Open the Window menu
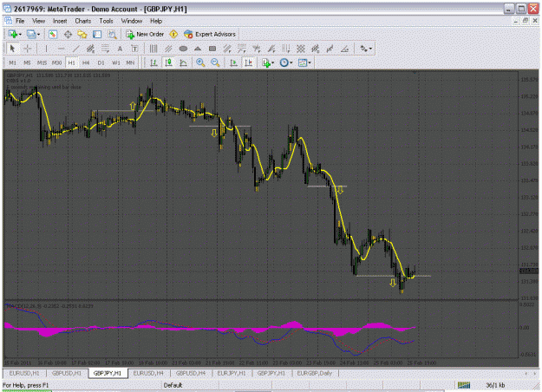The width and height of the screenshot is (542, 392). pos(131,21)
